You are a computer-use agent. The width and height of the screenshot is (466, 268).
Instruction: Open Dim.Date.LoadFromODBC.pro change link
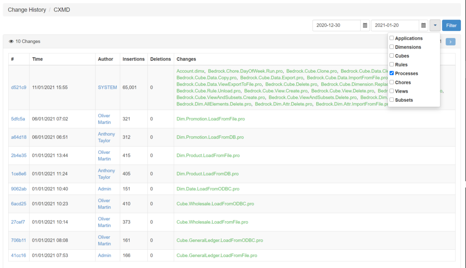pos(208,189)
